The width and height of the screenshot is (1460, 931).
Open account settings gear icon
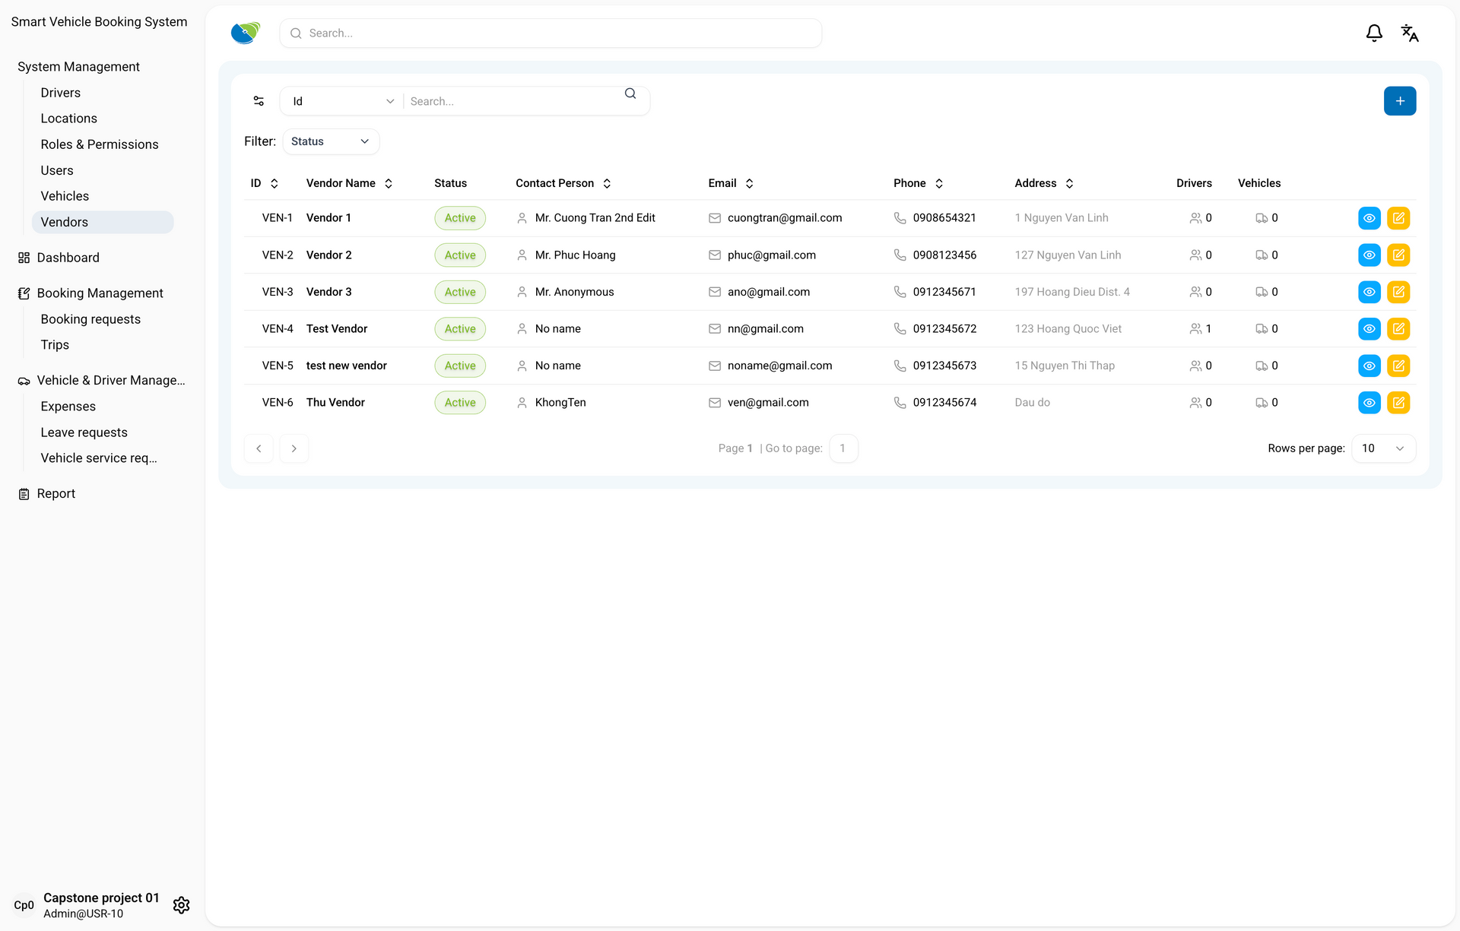(x=181, y=904)
